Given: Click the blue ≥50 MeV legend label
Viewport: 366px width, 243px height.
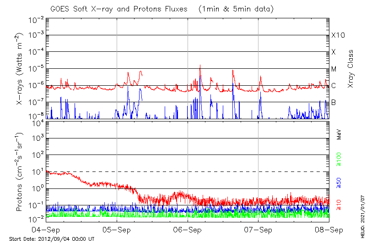Looking at the screenshot, I should [x=339, y=183].
